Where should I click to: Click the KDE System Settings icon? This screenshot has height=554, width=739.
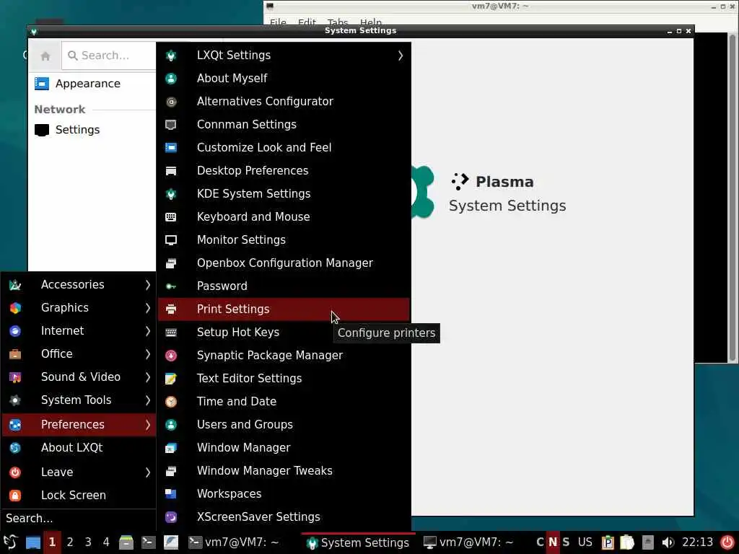tap(171, 193)
